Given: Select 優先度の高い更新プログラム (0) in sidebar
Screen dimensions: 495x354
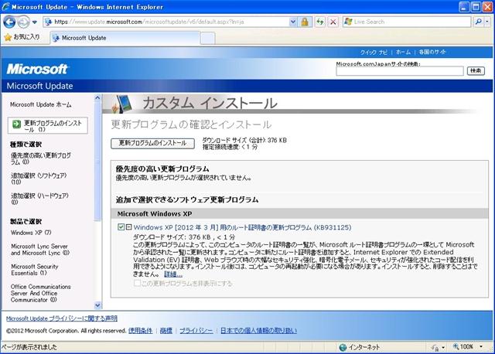Looking at the screenshot, I should [x=41, y=158].
